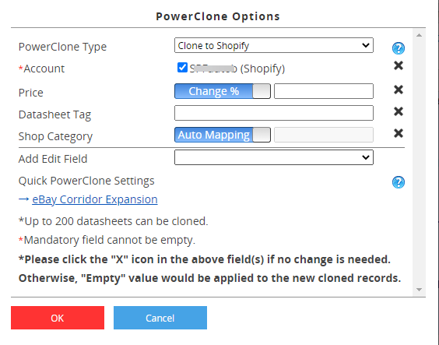Open help icon beside PowerClone Type
This screenshot has height=345, width=439.
point(398,48)
